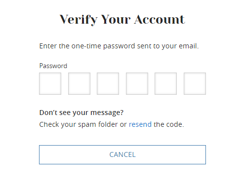This screenshot has width=242, height=191.
Task: Click the first one-time password digit box
Action: pos(50,83)
